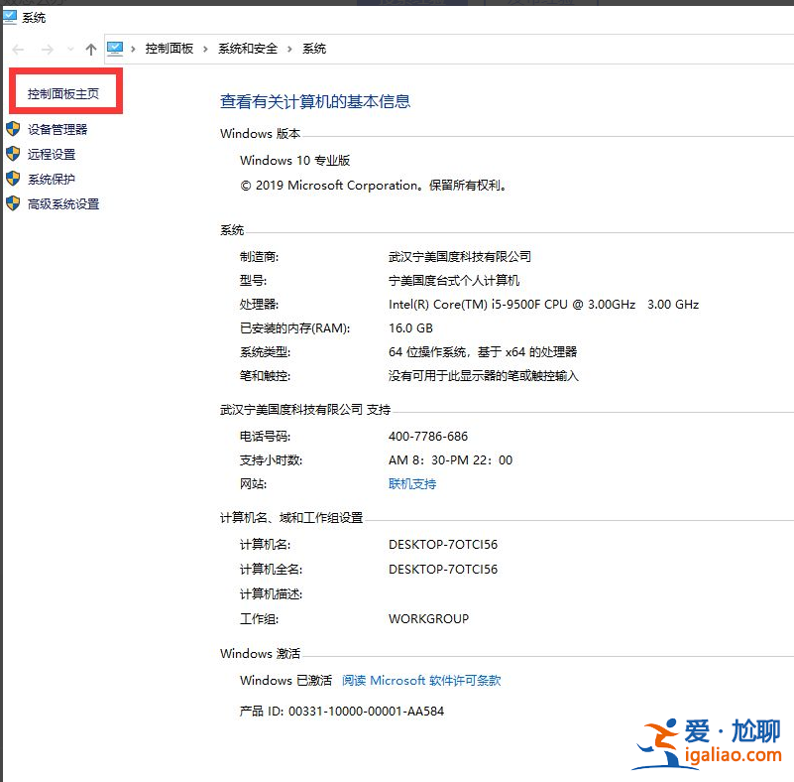Click the up arrow to go to parent folder
Image resolution: width=794 pixels, height=782 pixels.
coord(90,48)
